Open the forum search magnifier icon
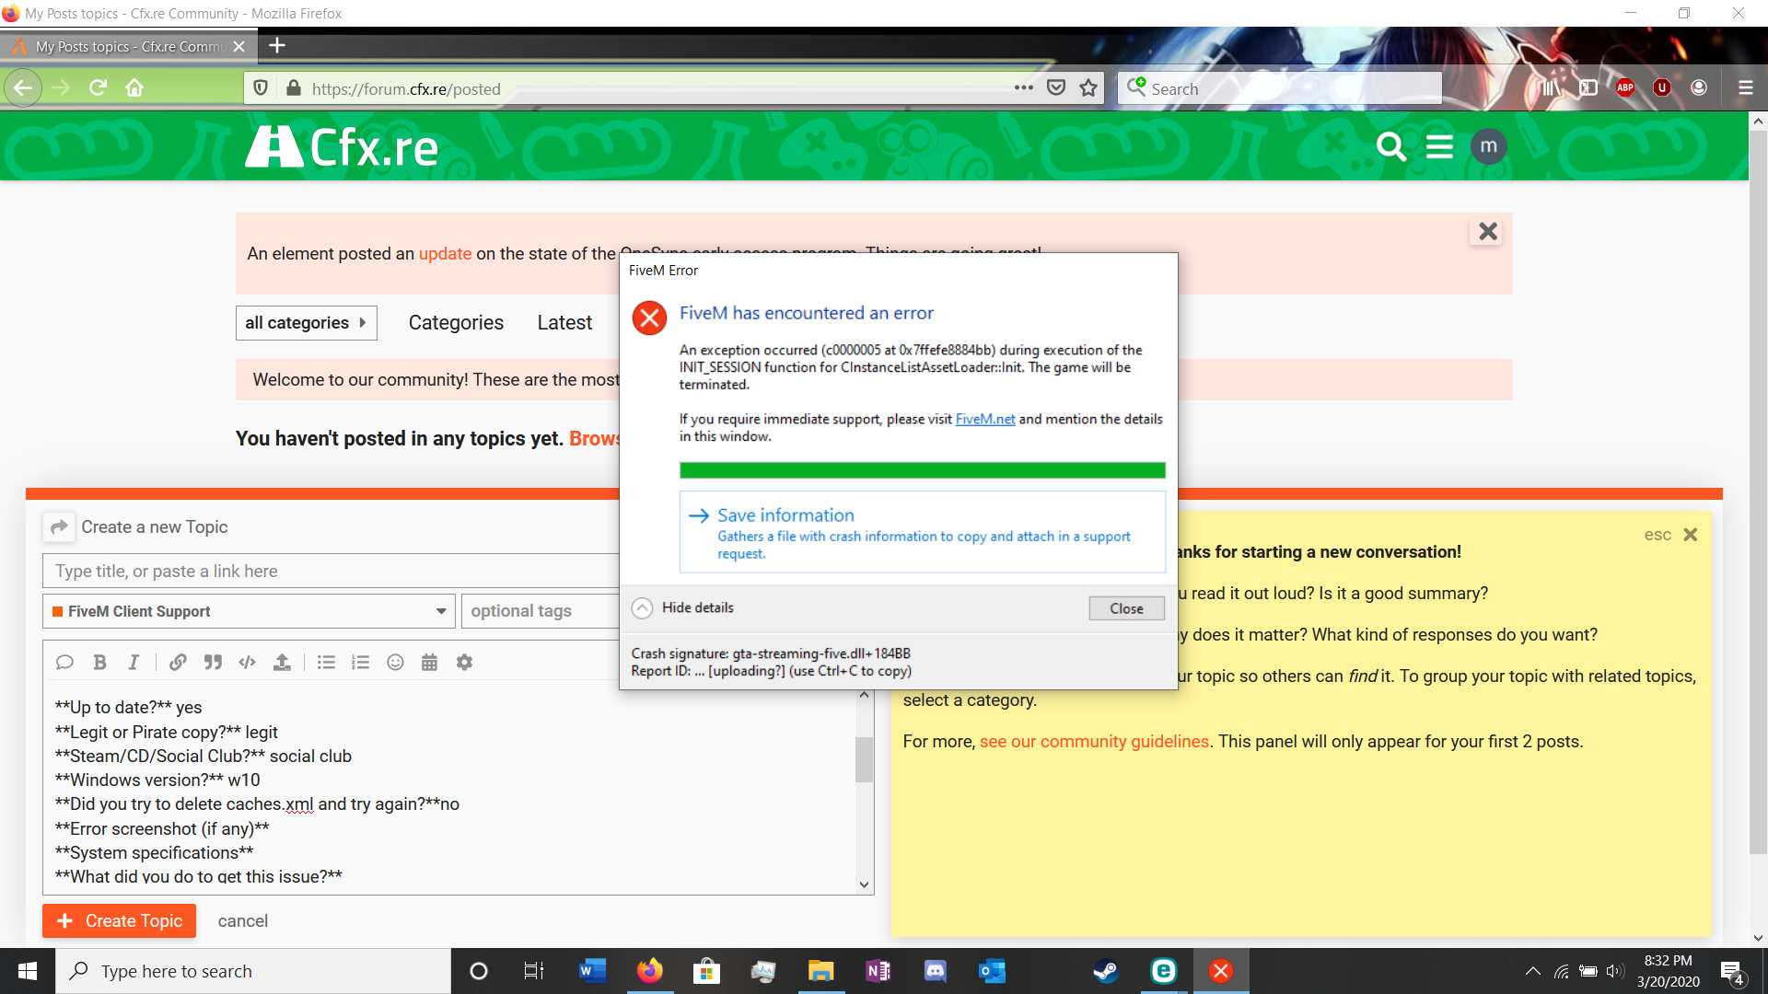The height and width of the screenshot is (994, 1768). (x=1390, y=146)
